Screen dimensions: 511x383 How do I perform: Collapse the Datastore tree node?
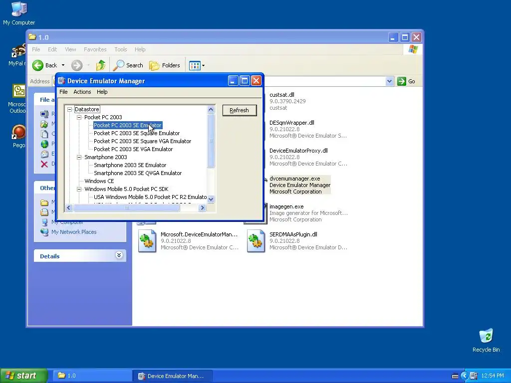click(x=69, y=109)
